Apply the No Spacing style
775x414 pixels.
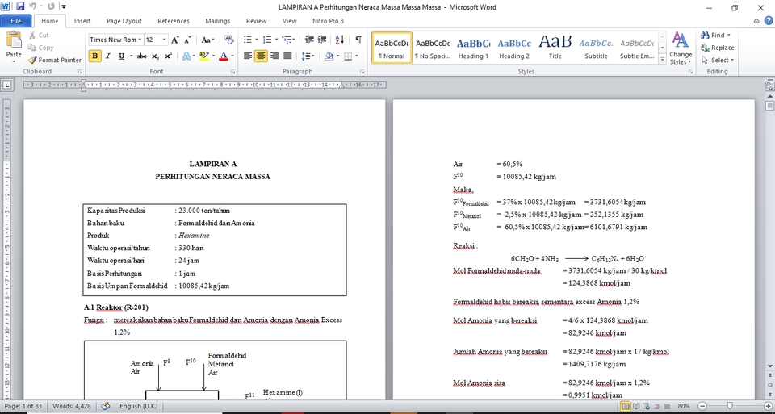pyautogui.click(x=433, y=48)
